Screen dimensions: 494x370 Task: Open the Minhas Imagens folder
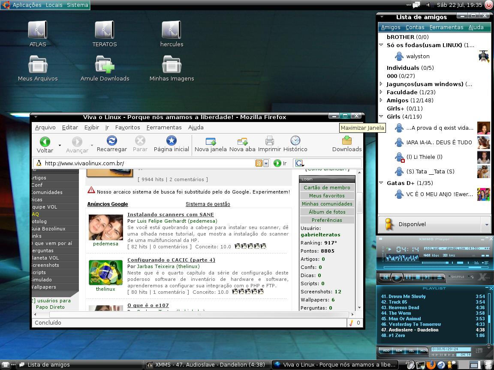coord(172,64)
